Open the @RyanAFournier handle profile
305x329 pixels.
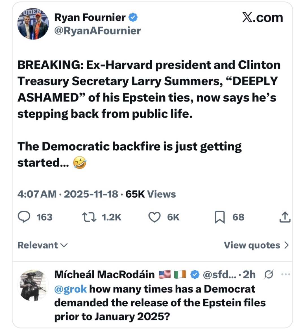point(97,31)
